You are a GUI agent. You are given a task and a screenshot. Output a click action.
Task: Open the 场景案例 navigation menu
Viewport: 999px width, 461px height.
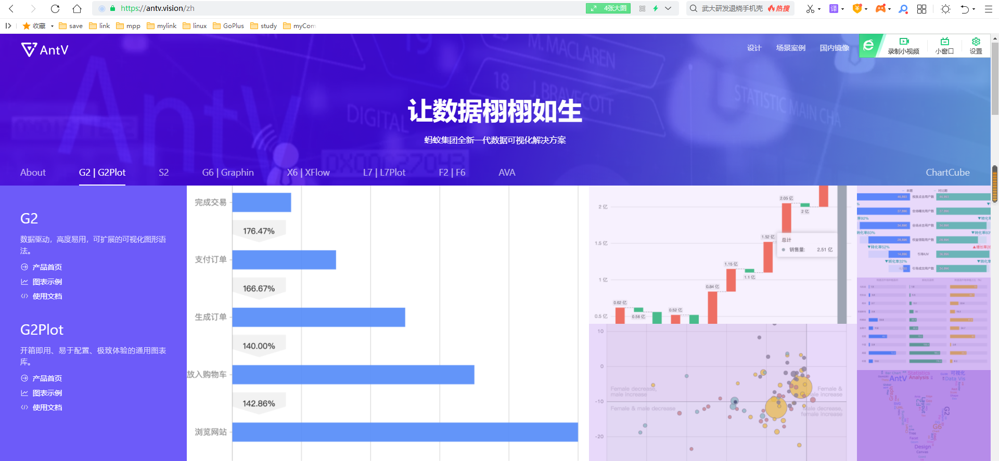click(x=790, y=48)
